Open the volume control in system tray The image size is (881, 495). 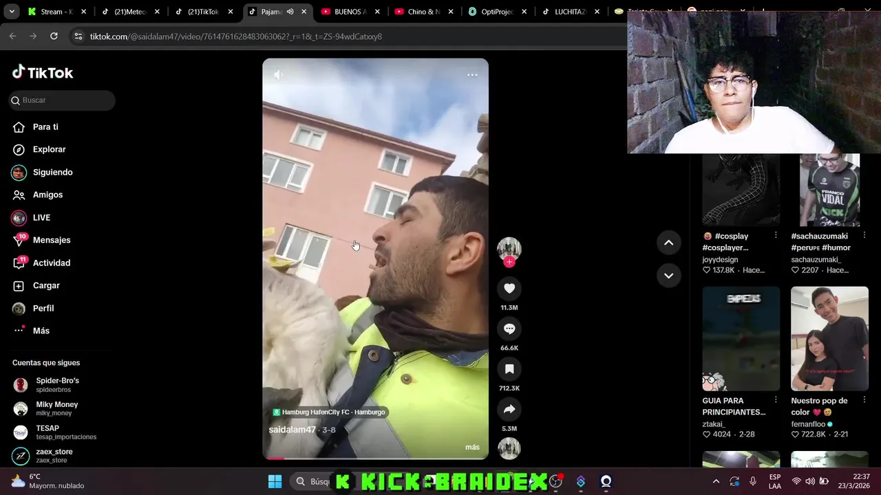point(810,481)
